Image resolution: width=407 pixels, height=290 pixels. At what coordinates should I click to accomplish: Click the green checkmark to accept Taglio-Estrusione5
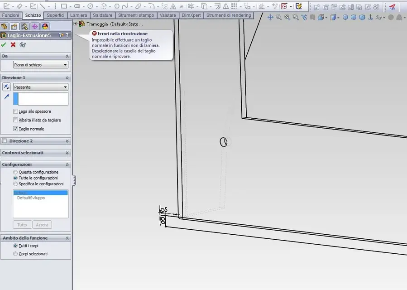pyautogui.click(x=4, y=44)
